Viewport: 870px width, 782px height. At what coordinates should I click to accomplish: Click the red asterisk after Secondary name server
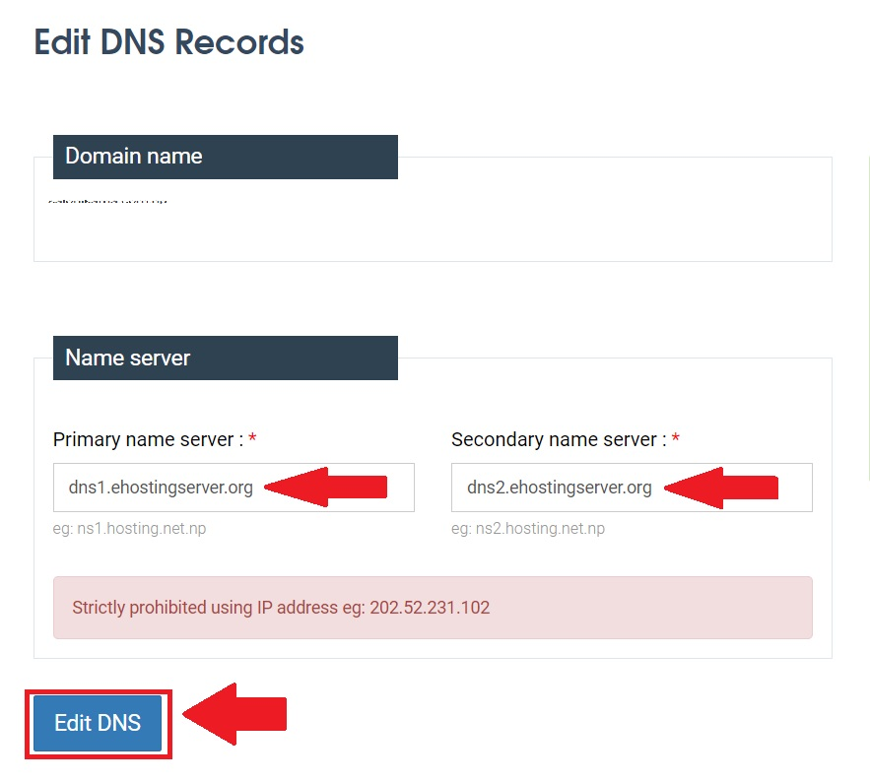click(x=676, y=438)
